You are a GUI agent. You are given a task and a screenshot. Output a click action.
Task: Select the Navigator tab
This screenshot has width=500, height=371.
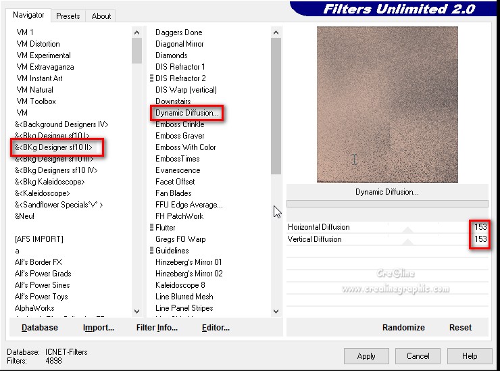pyautogui.click(x=29, y=15)
